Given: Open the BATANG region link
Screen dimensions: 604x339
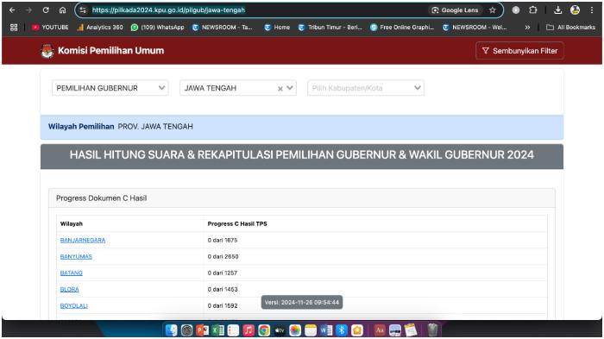Looking at the screenshot, I should coord(72,273).
